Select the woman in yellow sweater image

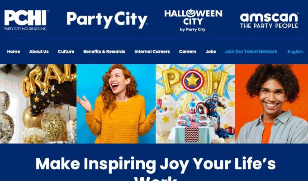[116, 104]
